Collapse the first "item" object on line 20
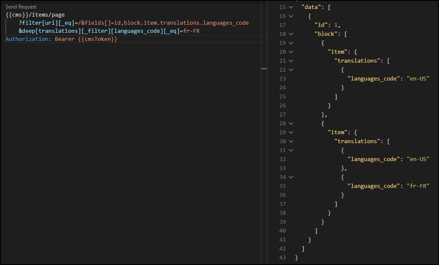The image size is (439, 265). 291,52
